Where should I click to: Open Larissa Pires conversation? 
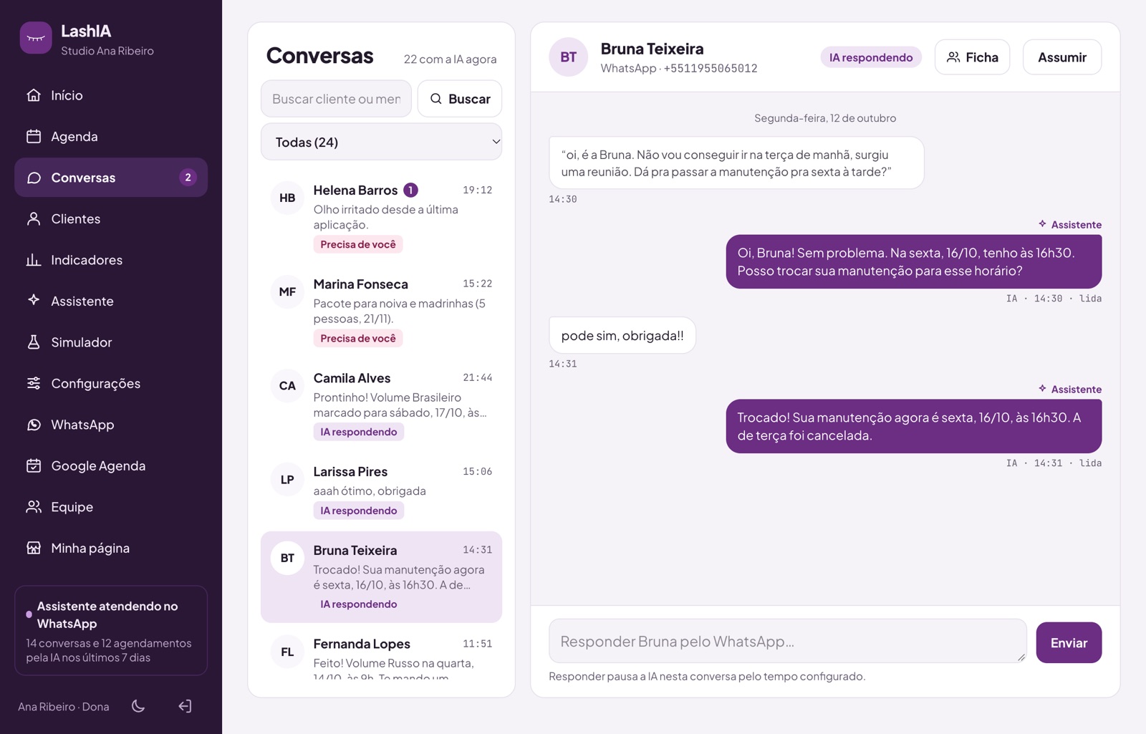click(382, 490)
